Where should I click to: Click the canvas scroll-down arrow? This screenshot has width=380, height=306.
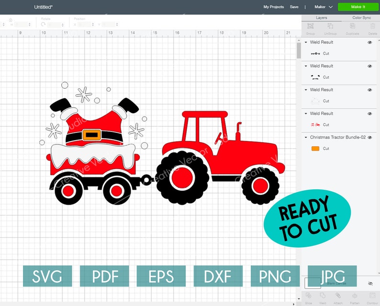299,299
